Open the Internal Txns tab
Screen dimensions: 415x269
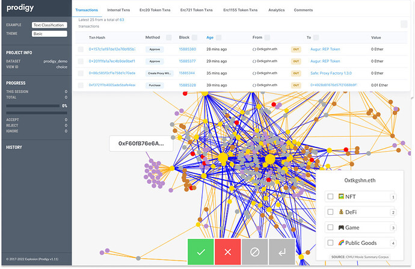[118, 10]
